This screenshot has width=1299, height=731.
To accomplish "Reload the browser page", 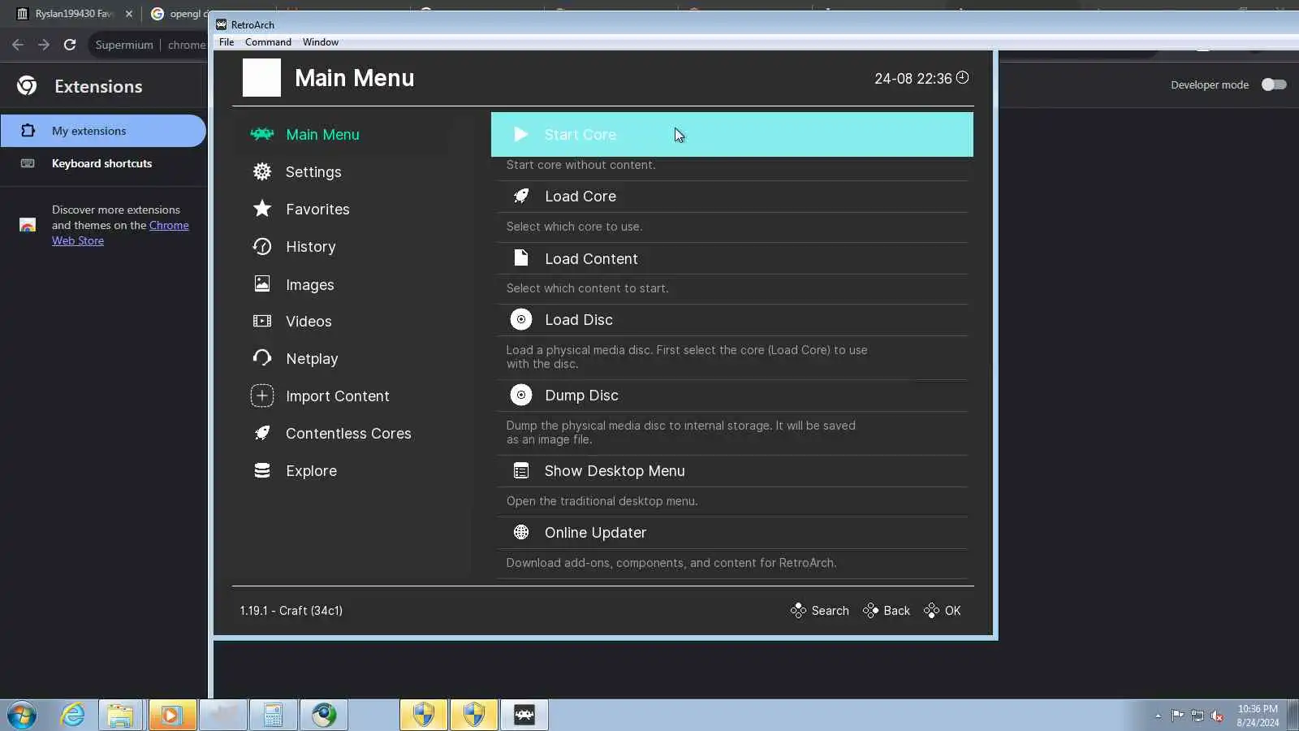I will tap(70, 45).
